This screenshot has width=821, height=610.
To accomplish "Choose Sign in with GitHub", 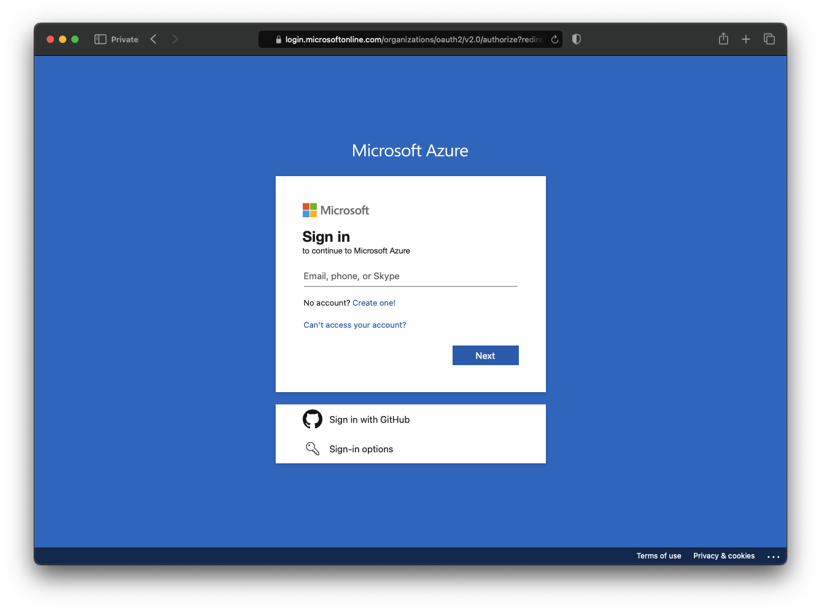I will [410, 420].
